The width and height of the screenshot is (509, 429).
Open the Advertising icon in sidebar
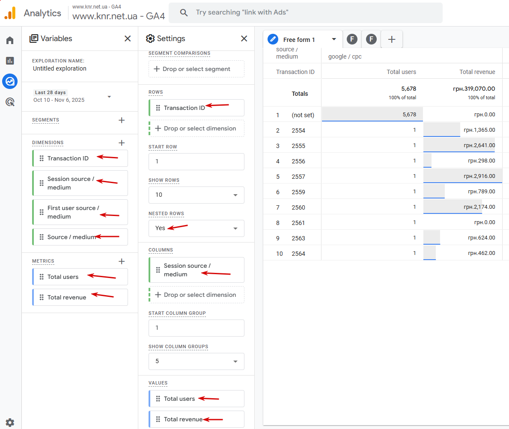click(x=10, y=102)
